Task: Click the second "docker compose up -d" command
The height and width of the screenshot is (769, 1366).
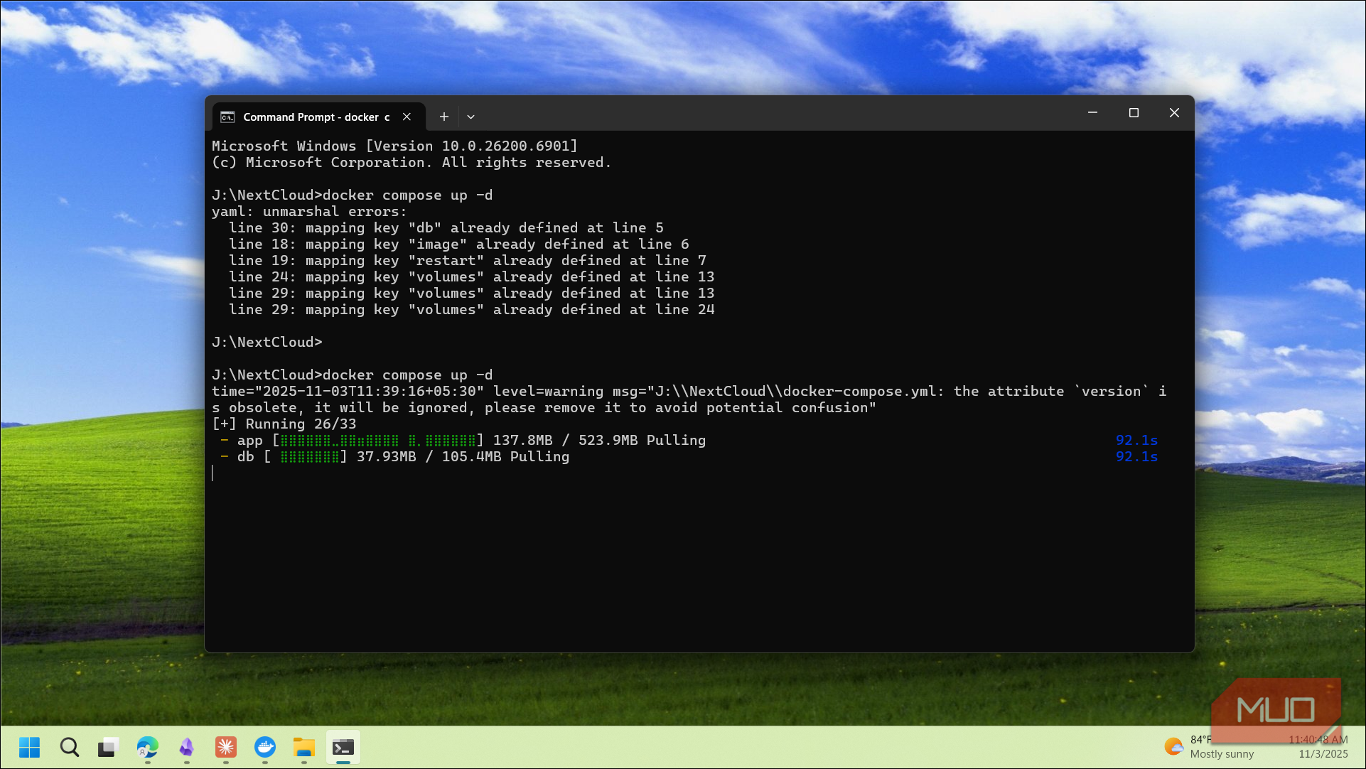Action: [408, 375]
